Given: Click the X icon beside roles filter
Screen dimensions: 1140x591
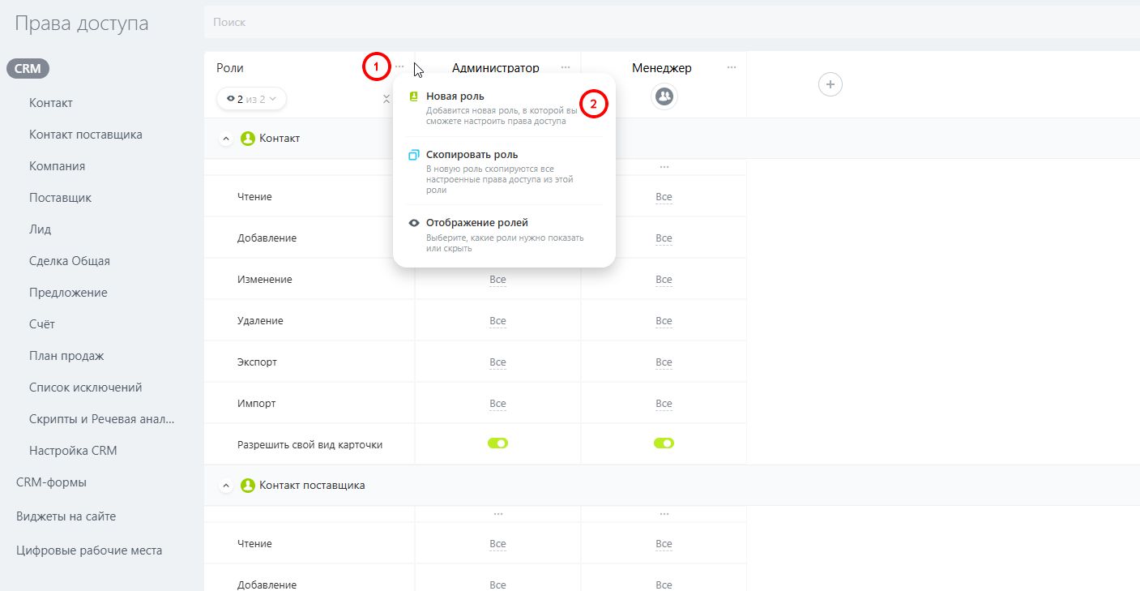Looking at the screenshot, I should (x=386, y=99).
